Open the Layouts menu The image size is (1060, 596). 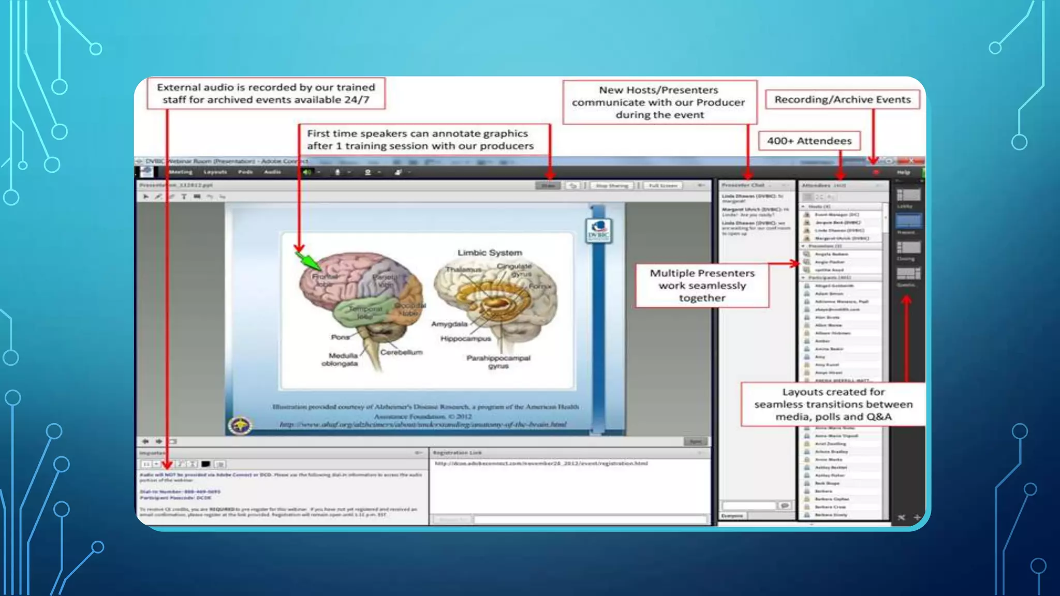(215, 172)
